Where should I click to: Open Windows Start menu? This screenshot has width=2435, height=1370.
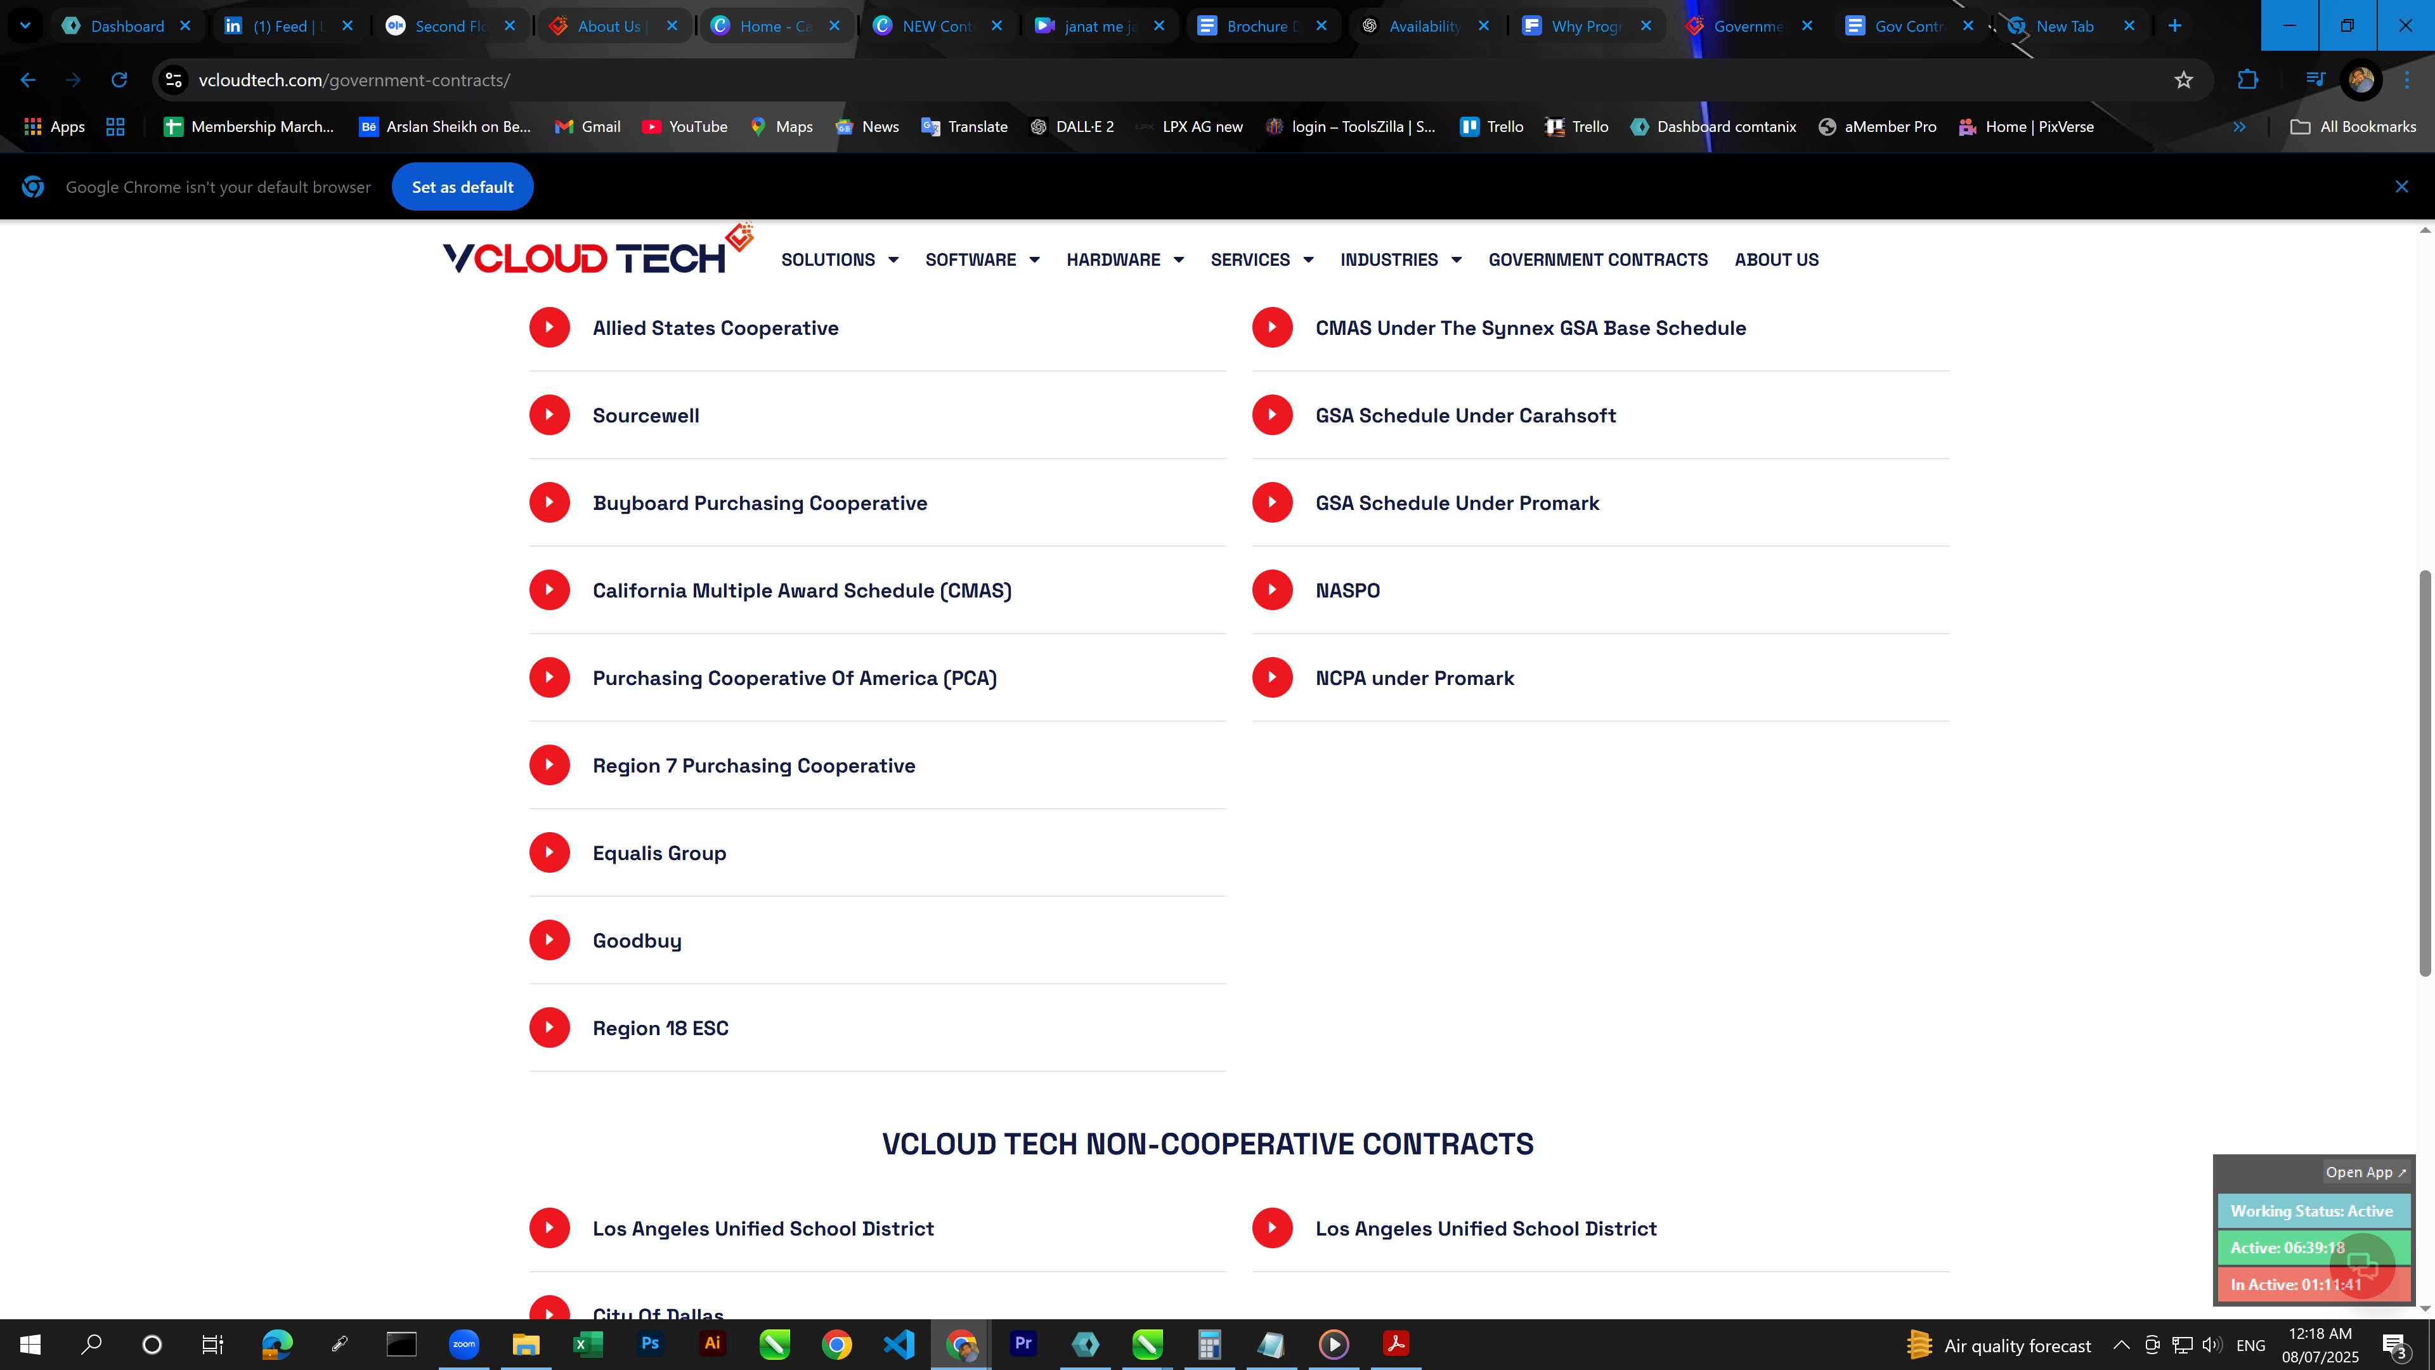[30, 1345]
